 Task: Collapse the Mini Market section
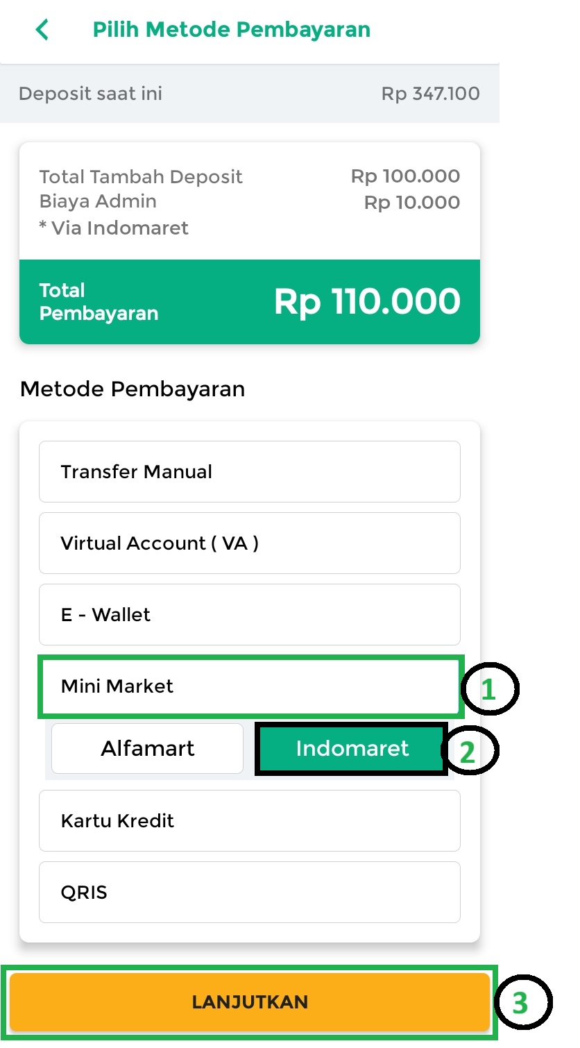(x=249, y=687)
